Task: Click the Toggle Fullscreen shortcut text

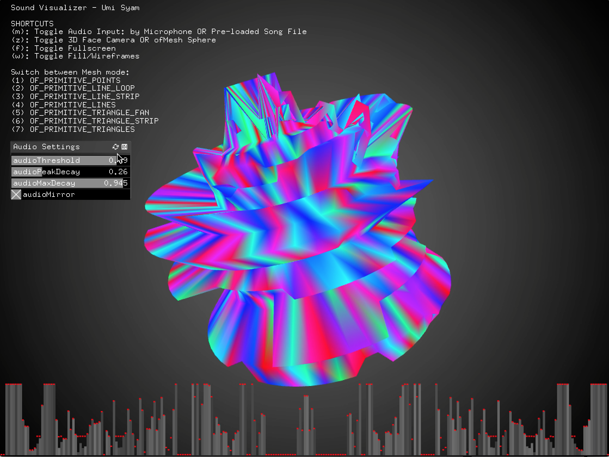Action: (64, 48)
